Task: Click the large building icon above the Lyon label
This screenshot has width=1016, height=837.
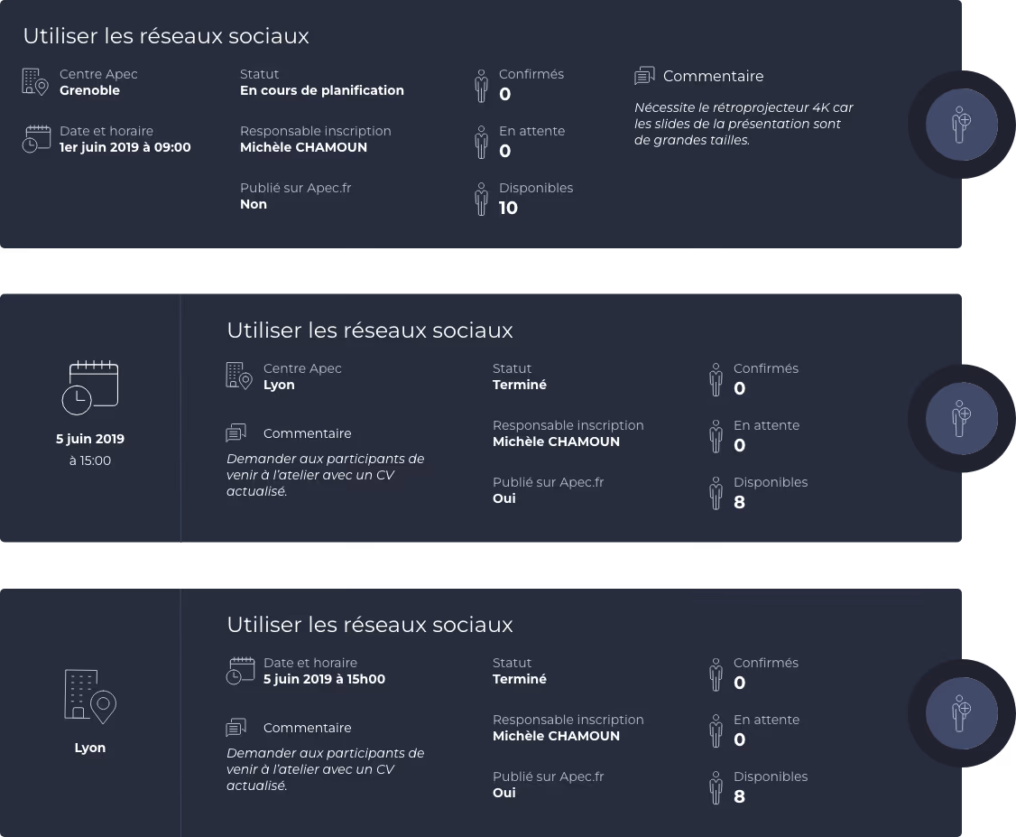Action: tap(90, 696)
